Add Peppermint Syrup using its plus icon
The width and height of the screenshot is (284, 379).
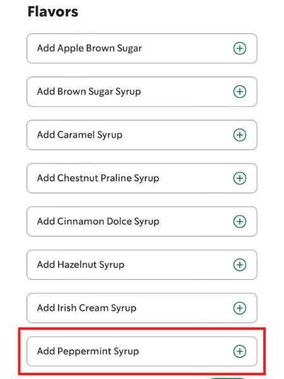tap(240, 351)
